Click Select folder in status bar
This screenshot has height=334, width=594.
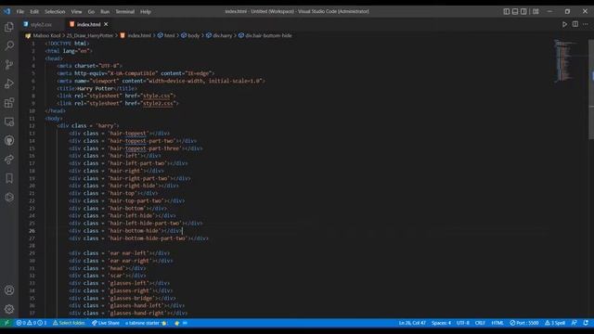pyautogui.click(x=69, y=323)
